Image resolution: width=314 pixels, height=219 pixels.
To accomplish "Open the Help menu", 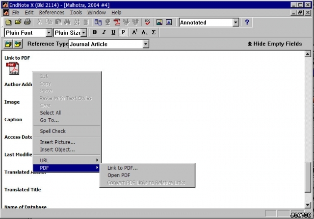I will (116, 13).
